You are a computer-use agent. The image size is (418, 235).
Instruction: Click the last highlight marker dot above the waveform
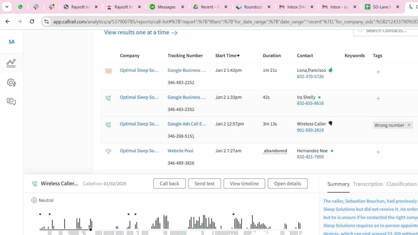pos(233,214)
